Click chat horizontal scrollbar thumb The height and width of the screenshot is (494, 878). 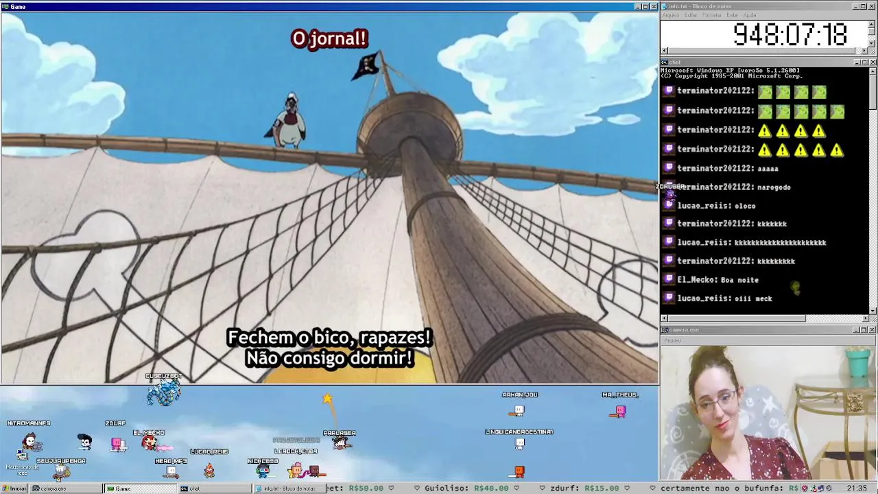(737, 318)
